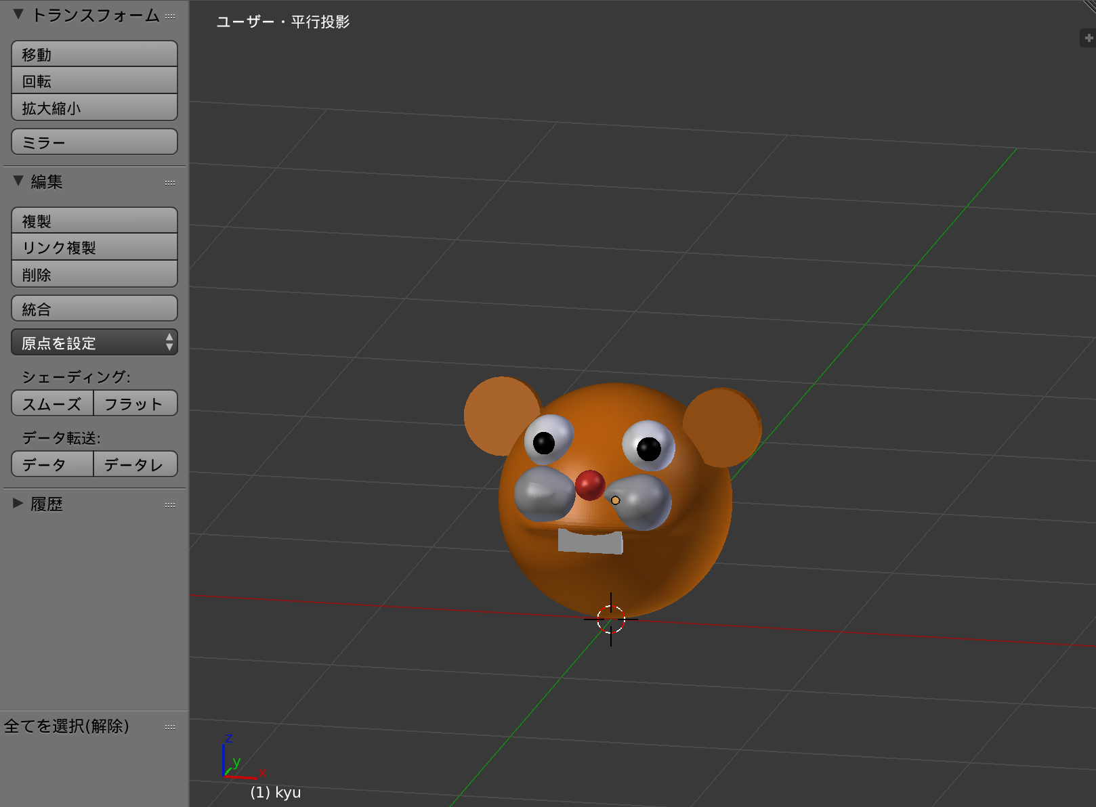The image size is (1096, 807).
Task: Click the orange object origin dot
Action: tap(615, 500)
